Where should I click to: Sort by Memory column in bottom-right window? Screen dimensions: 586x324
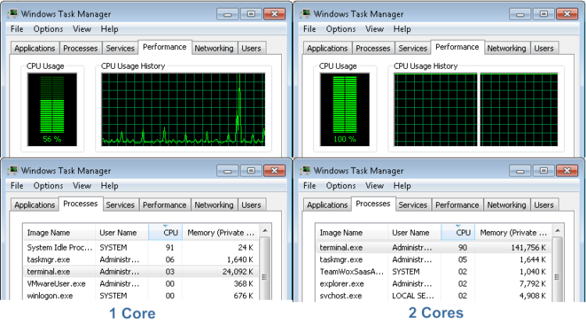coord(514,233)
